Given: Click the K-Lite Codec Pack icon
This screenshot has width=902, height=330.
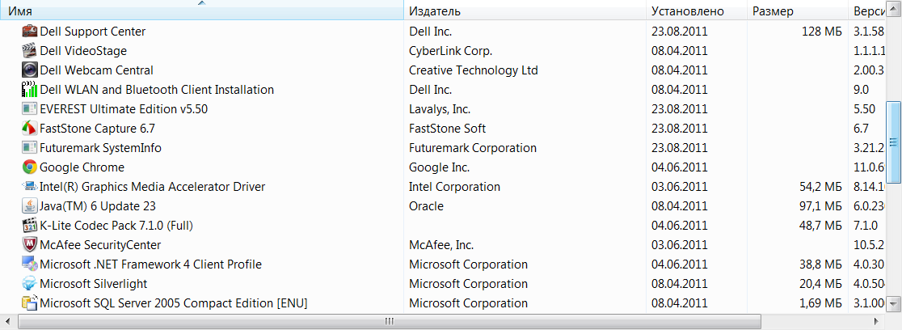Looking at the screenshot, I should coord(30,226).
